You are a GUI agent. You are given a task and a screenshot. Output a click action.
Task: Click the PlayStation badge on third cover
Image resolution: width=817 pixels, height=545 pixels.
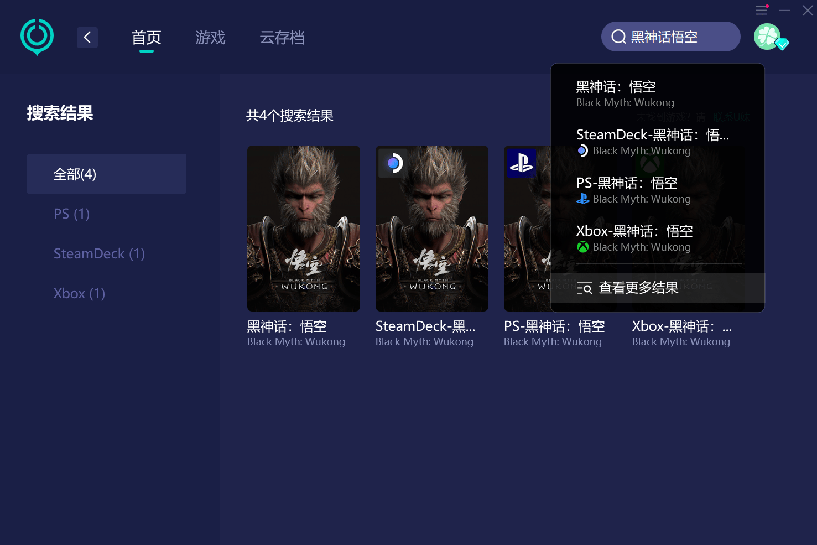tap(522, 163)
